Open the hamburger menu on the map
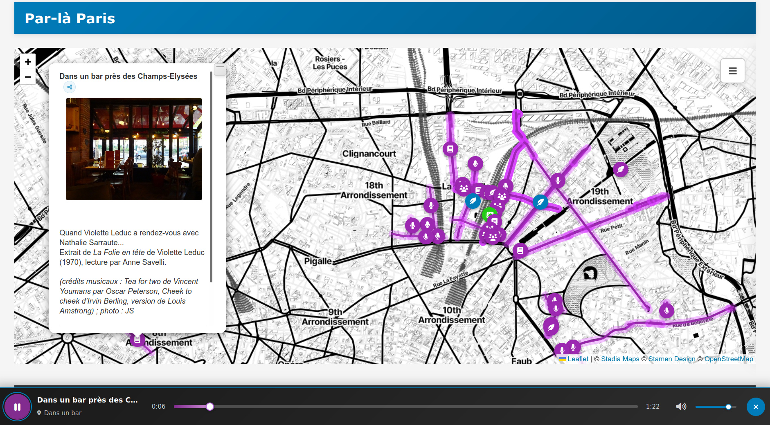The image size is (770, 425). coord(732,71)
